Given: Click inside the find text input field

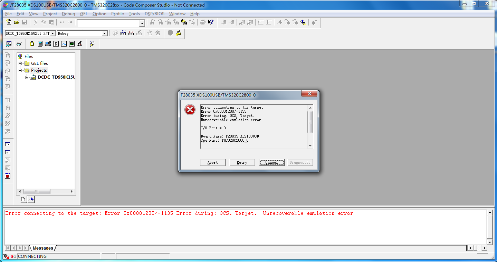Looking at the screenshot, I should [x=108, y=23].
